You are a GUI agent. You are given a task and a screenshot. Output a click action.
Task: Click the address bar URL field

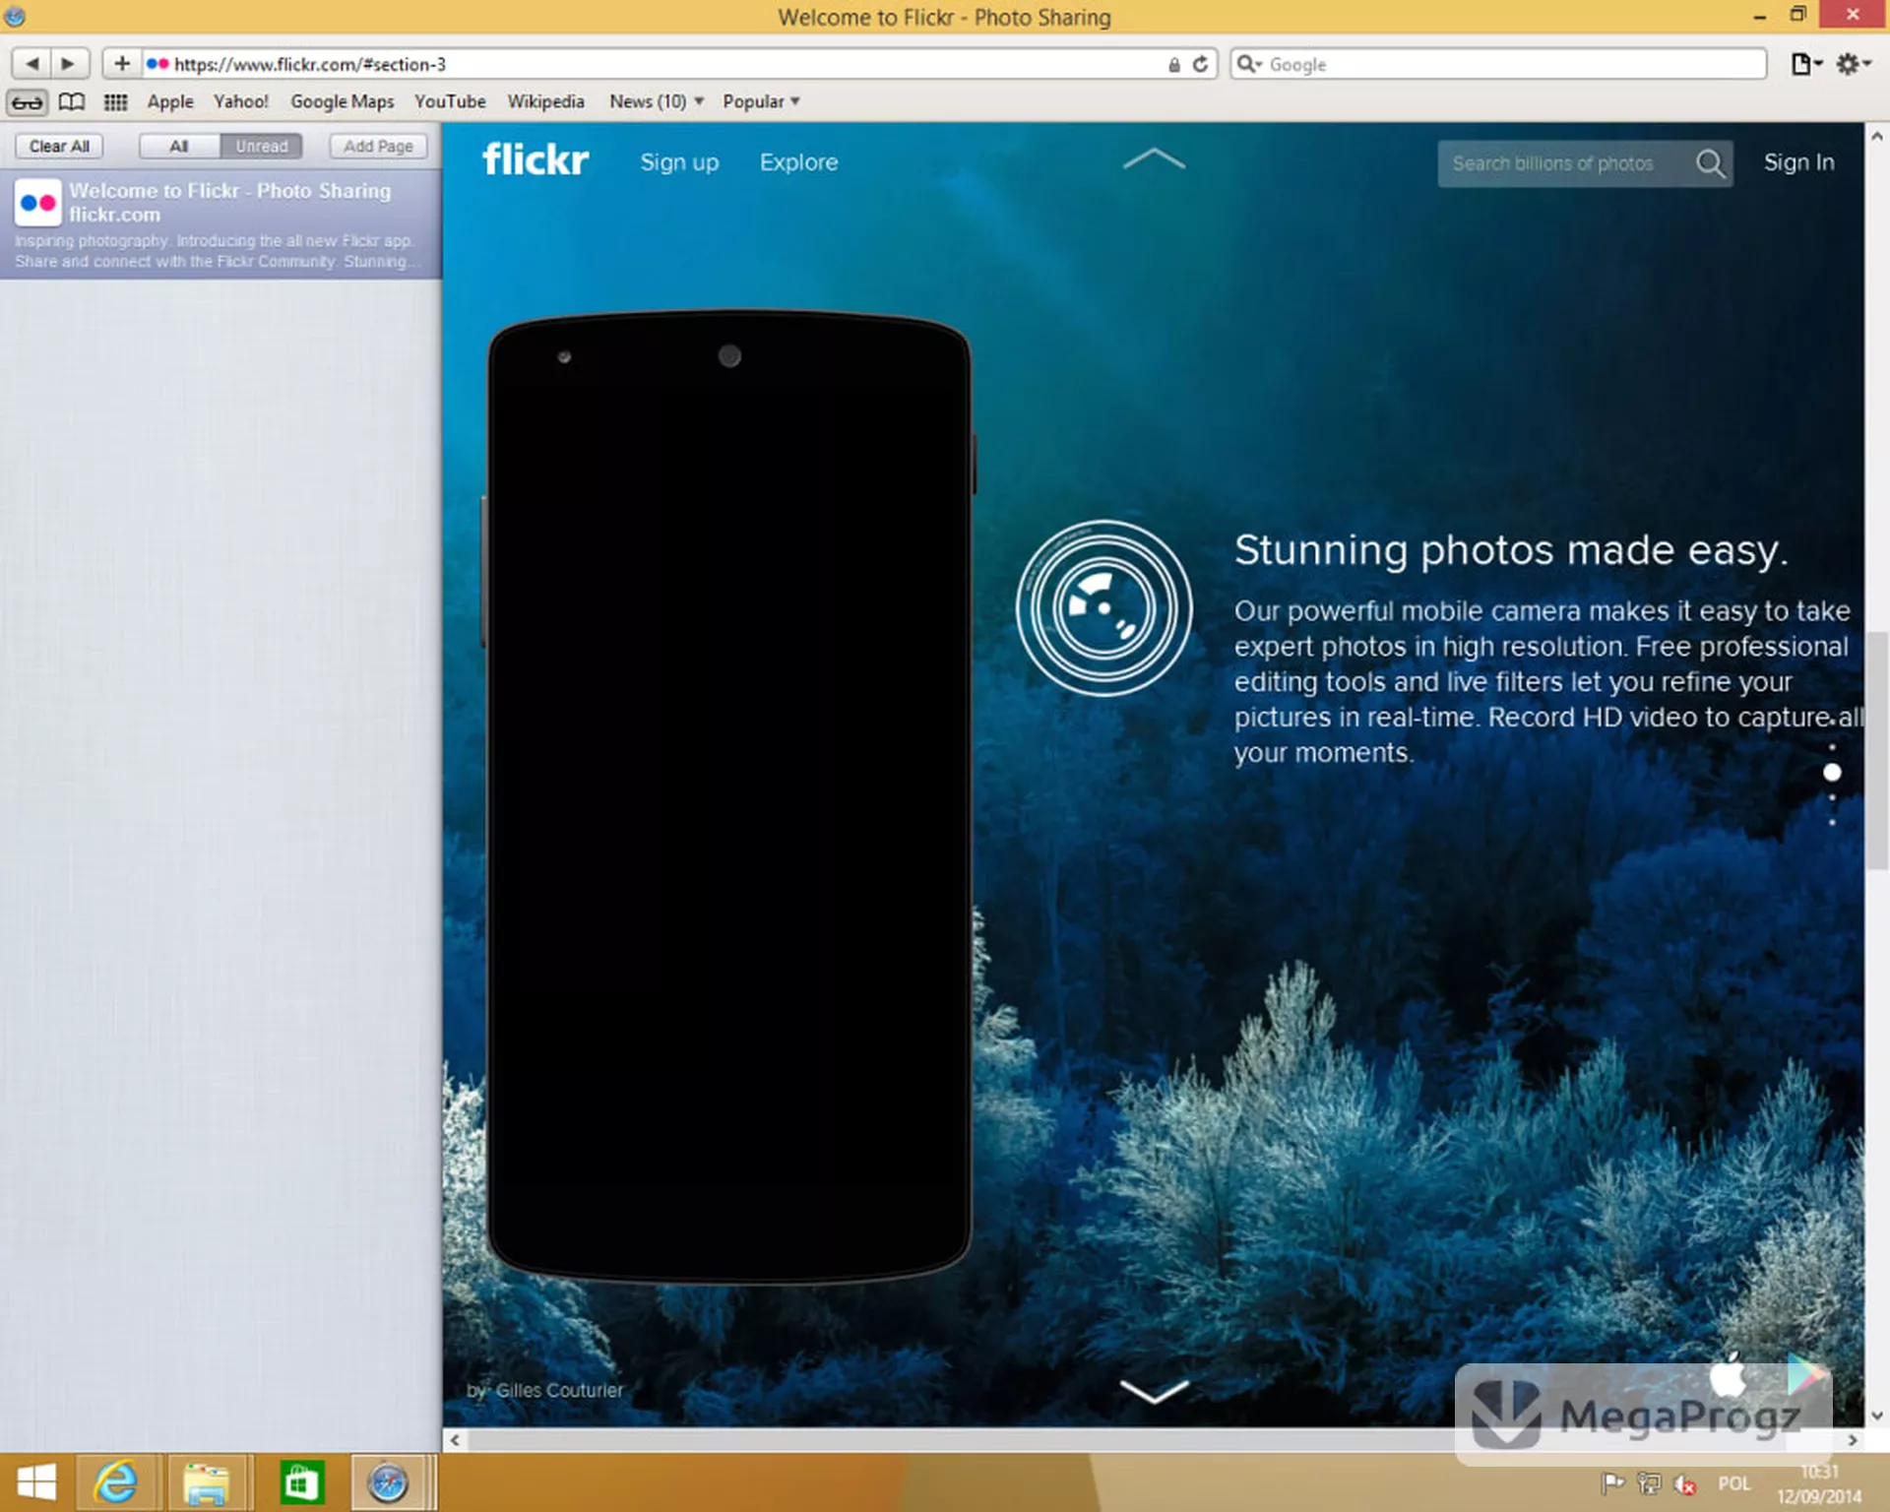tap(660, 64)
